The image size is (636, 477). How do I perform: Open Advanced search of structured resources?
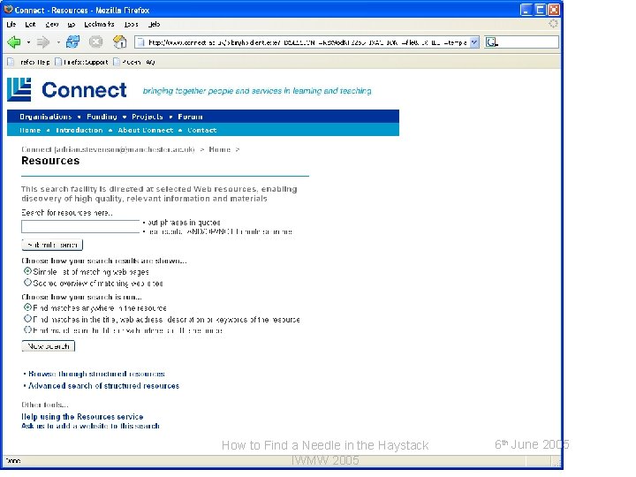pyautogui.click(x=104, y=386)
